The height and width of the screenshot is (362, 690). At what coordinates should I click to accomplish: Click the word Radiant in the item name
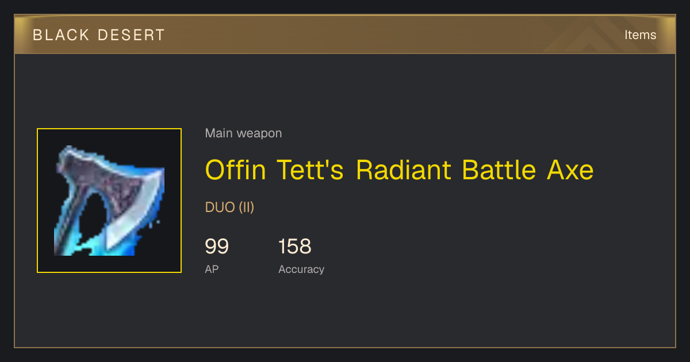tap(403, 170)
